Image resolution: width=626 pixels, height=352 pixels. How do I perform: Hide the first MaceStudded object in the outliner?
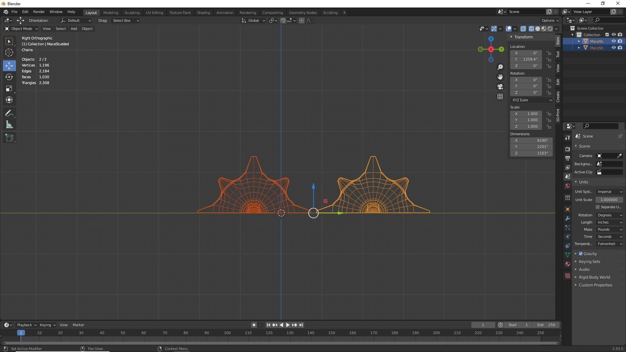pos(613,41)
